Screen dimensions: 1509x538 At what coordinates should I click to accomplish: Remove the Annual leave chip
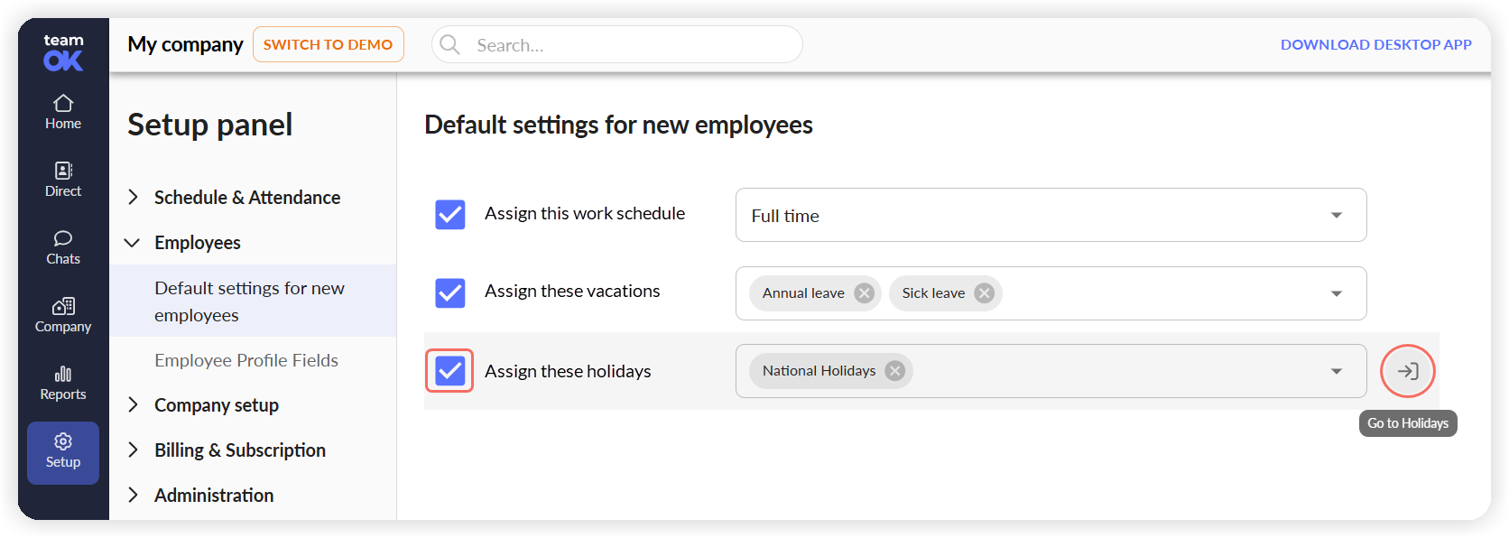[865, 293]
